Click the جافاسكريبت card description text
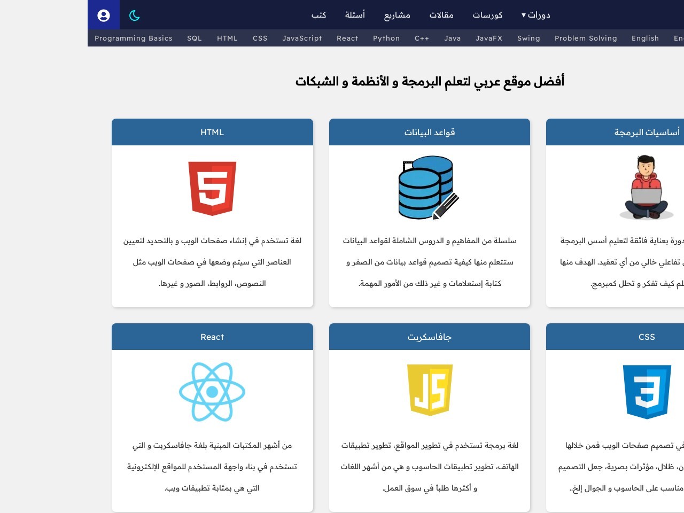 pyautogui.click(x=430, y=467)
